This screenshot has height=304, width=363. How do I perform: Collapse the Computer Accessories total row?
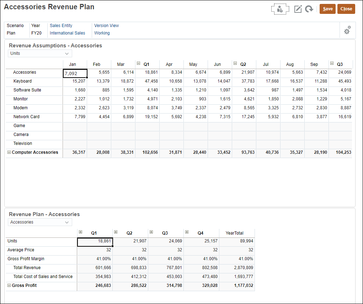tap(9, 152)
